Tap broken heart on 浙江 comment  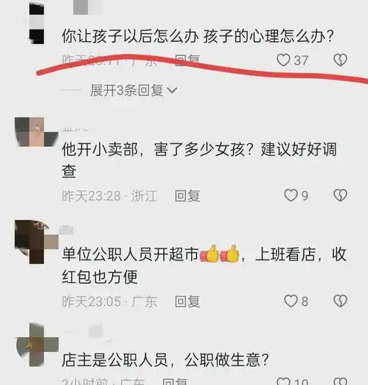340,195
